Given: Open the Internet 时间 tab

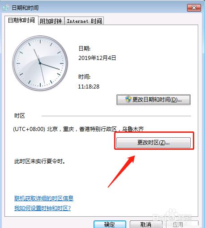Looking at the screenshot, I should 84,21.
